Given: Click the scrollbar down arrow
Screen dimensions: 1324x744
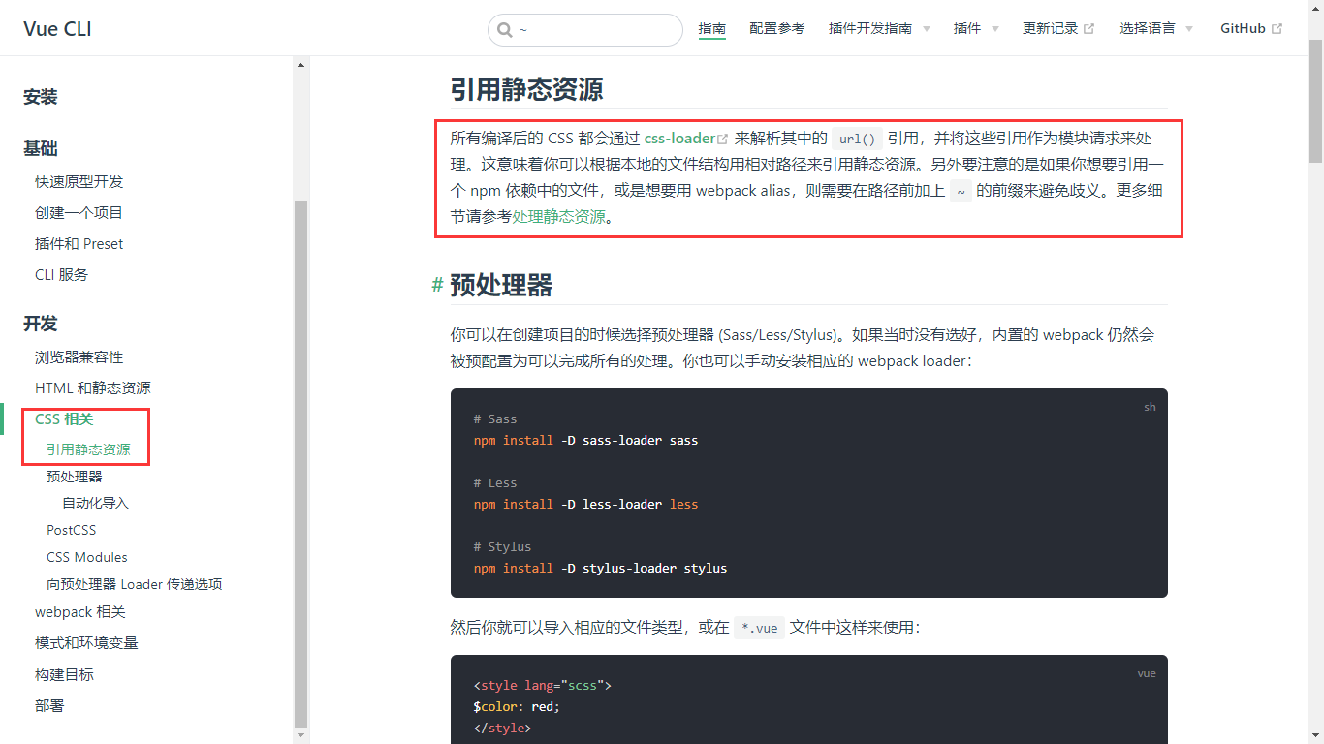Looking at the screenshot, I should (300, 735).
